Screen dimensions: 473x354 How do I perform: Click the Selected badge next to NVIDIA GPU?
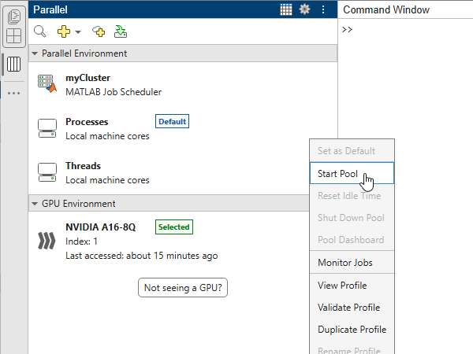[174, 227]
